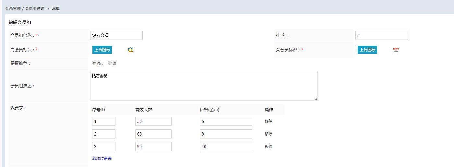454x167 pixels.
Task: Click the 添加收费表 link
Action: point(102,159)
